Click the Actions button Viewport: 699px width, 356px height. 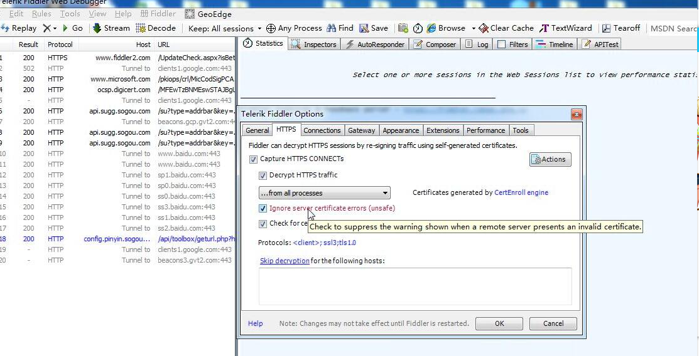[550, 159]
